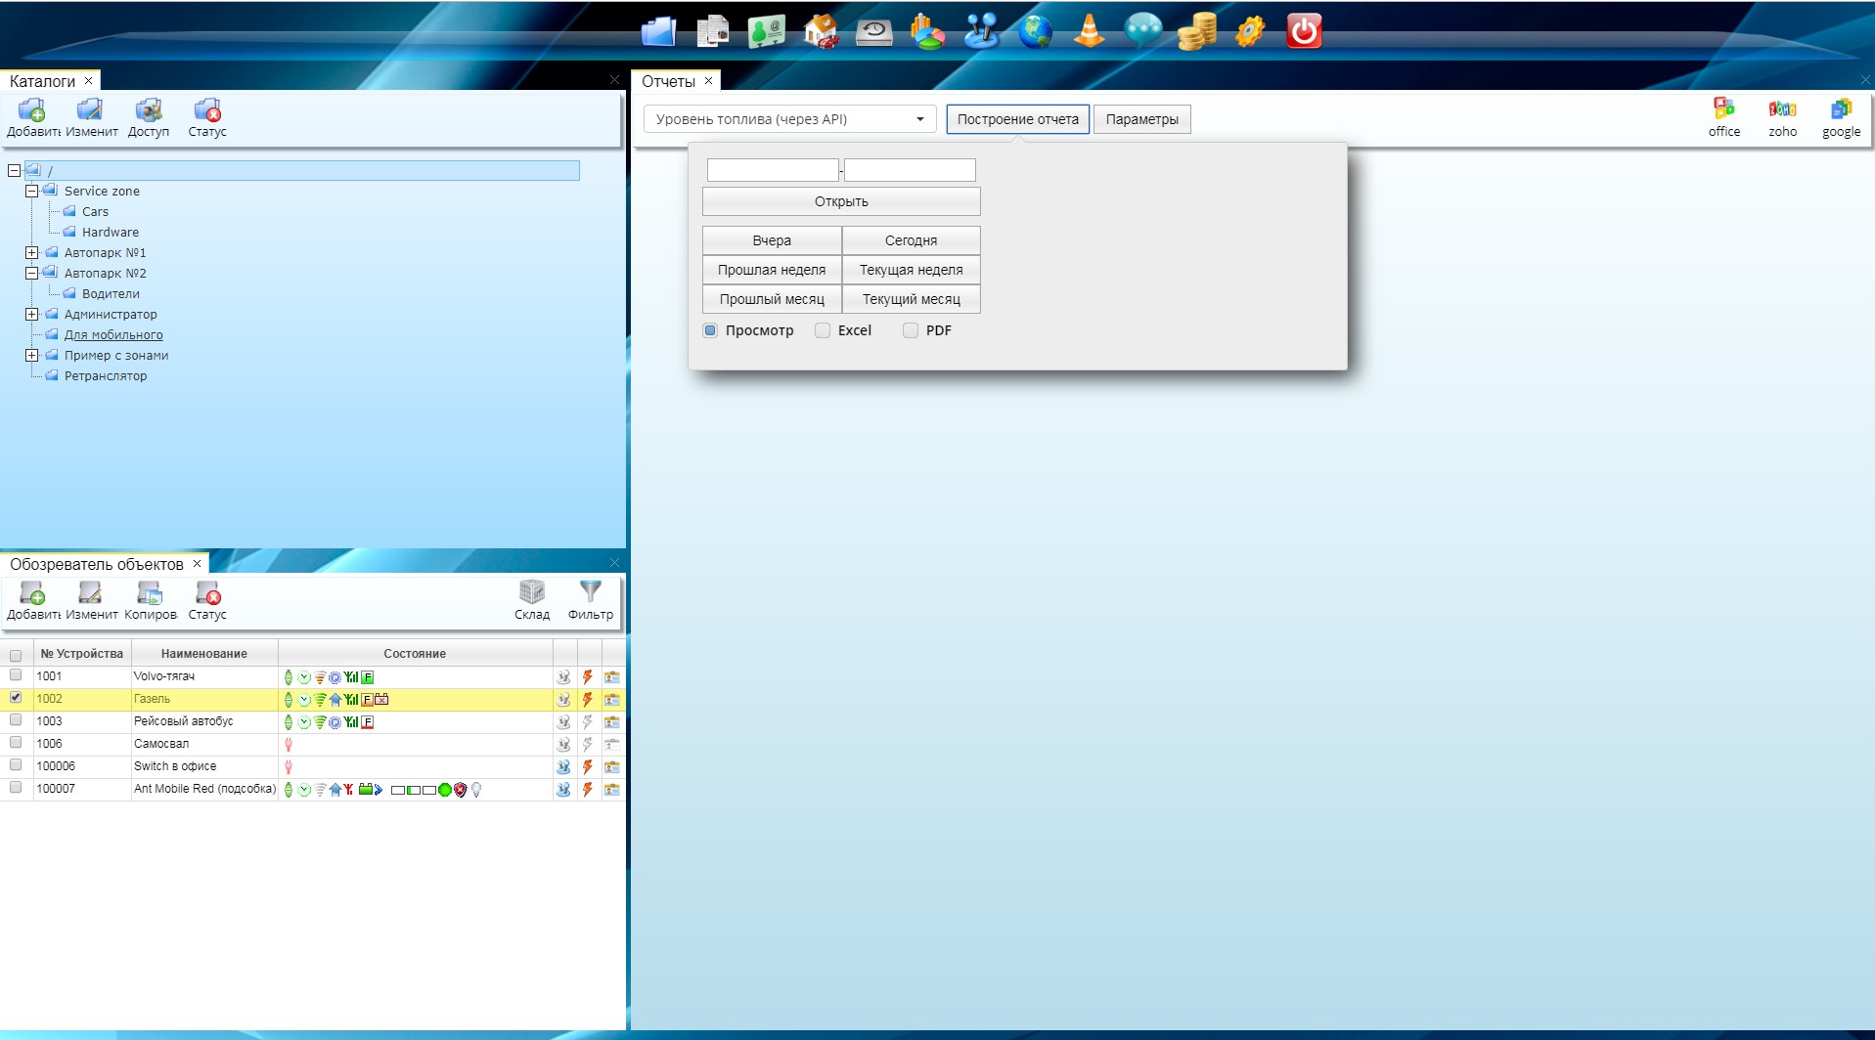Enable the Excel output option

[823, 330]
